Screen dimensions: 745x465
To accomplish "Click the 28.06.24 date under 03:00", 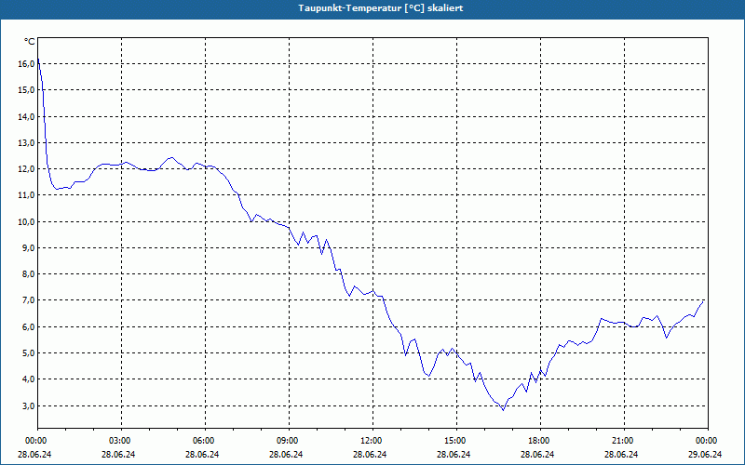I will (118, 454).
